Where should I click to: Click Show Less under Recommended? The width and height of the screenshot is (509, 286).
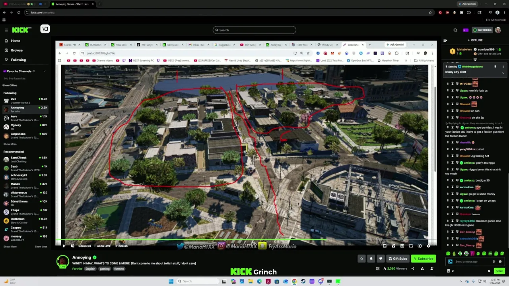point(41,247)
